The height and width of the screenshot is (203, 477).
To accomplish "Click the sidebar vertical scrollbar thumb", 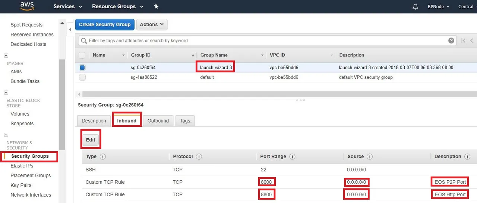I will click(x=62, y=105).
